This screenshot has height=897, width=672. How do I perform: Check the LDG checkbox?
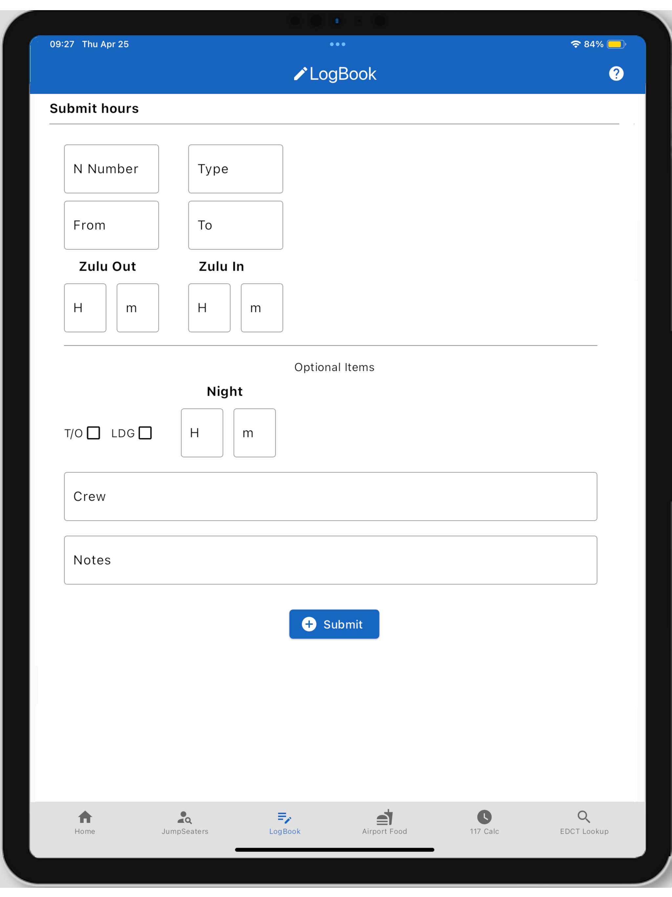click(145, 433)
